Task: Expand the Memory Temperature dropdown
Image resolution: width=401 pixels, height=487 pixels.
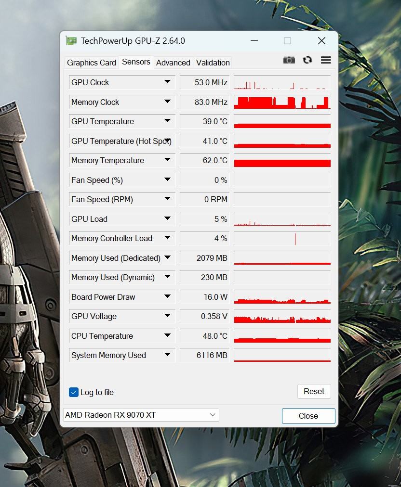Action: pyautogui.click(x=167, y=160)
